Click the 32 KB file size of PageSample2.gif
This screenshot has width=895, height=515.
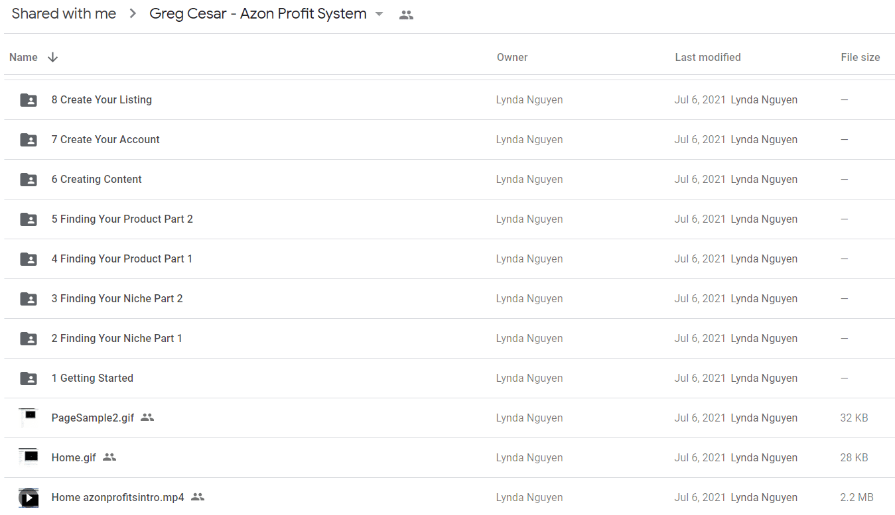click(854, 418)
